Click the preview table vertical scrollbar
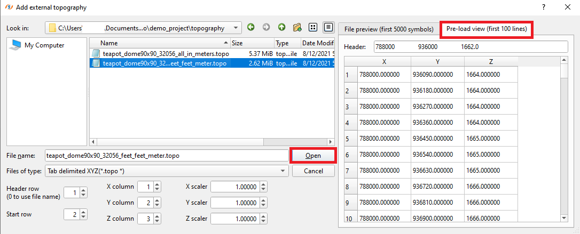The width and height of the screenshot is (580, 234). coord(564,139)
